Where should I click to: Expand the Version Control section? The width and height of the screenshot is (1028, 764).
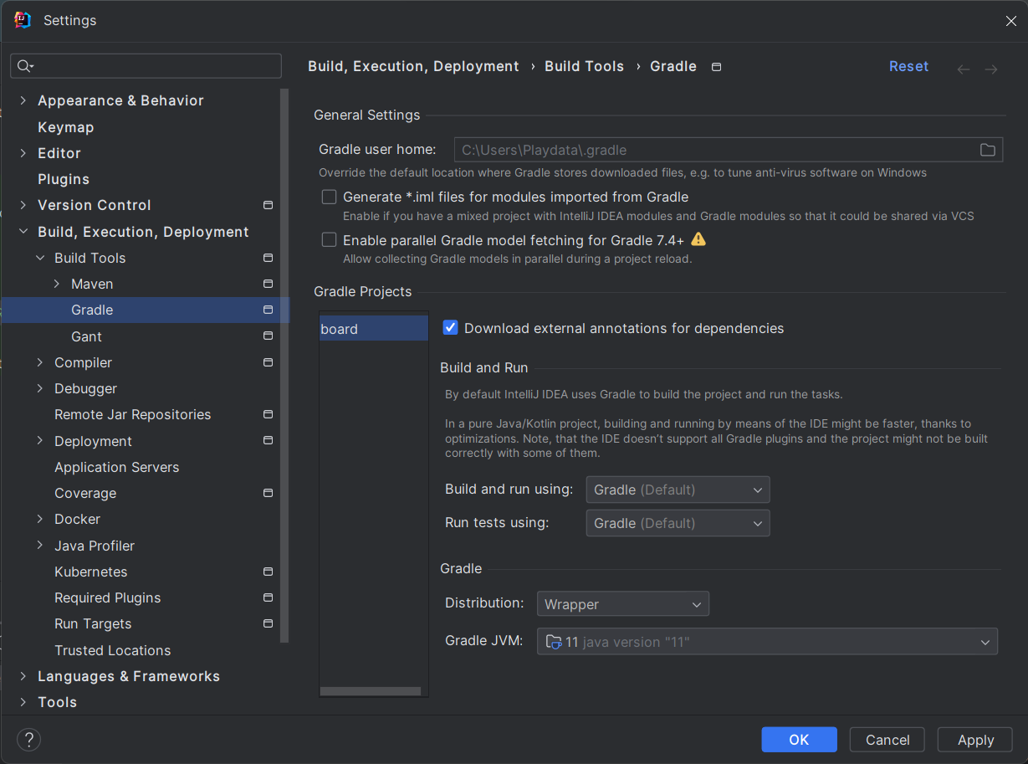[x=23, y=205]
